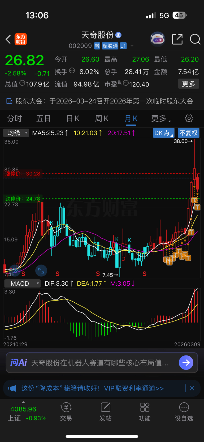Tap the L1 level badge
204x442 pixels.
click(x=123, y=46)
